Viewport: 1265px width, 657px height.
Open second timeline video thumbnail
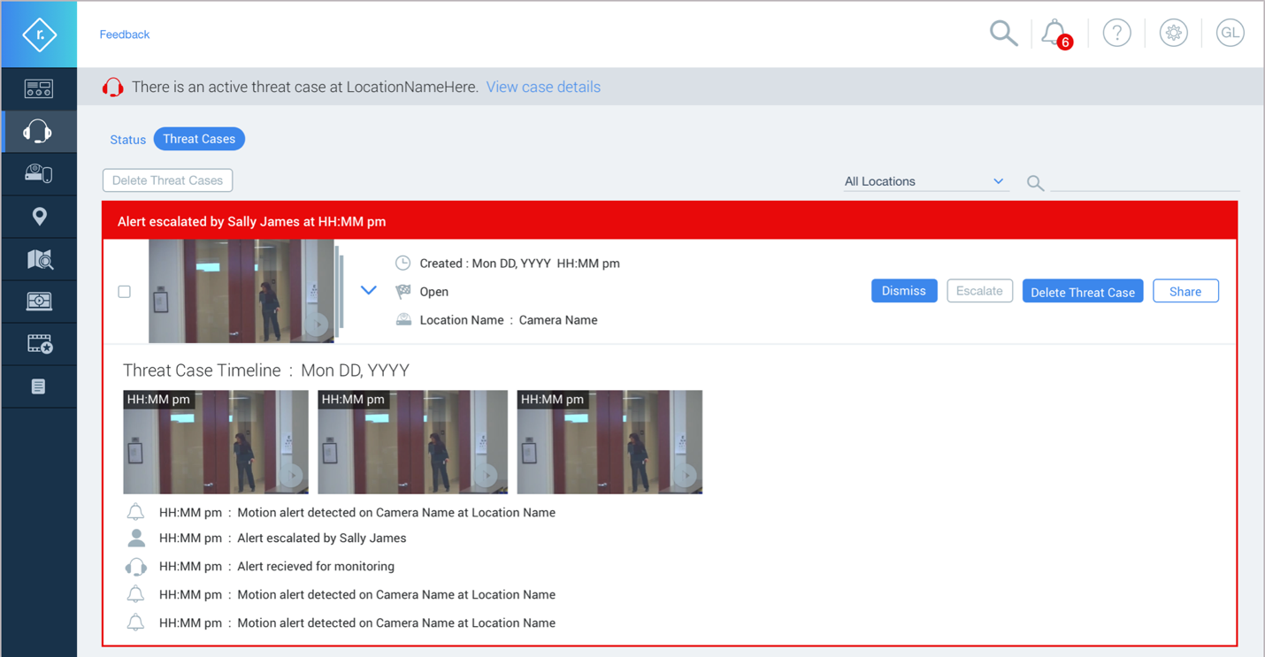click(413, 442)
